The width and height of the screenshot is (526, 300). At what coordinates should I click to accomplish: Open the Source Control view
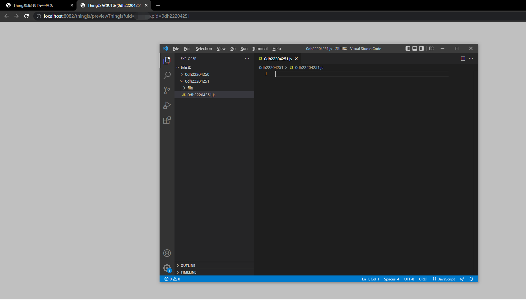point(167,90)
